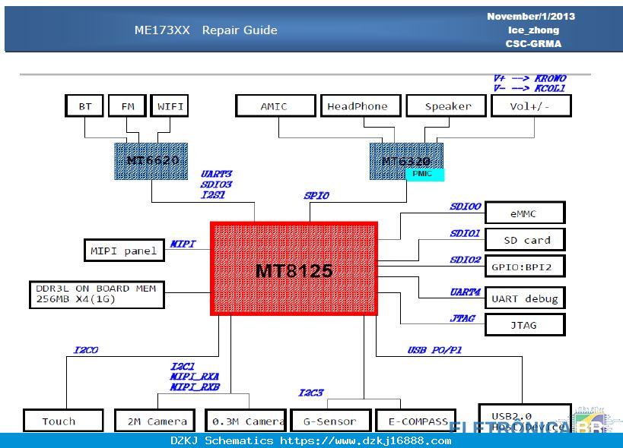The image size is (623, 448).
Task: Click the Ice_zhong author name
Action: pyautogui.click(x=533, y=30)
